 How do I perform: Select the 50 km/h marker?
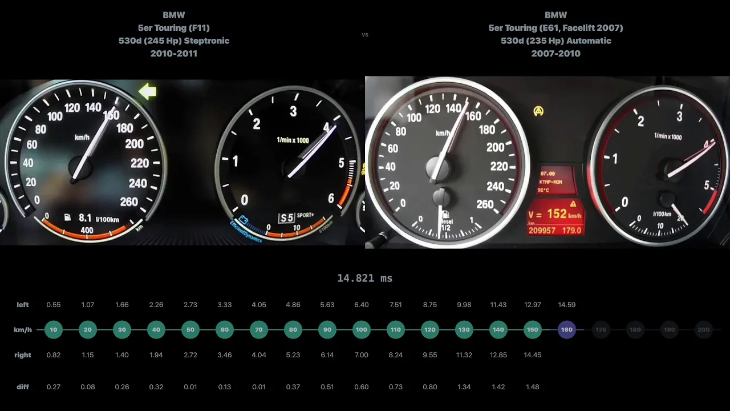point(190,330)
